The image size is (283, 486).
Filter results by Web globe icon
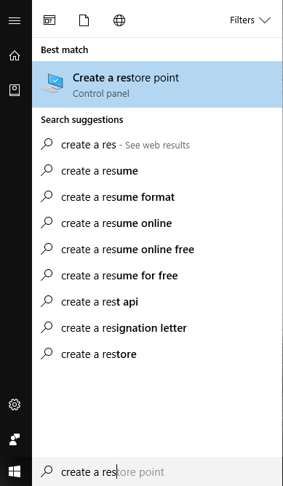coord(119,20)
